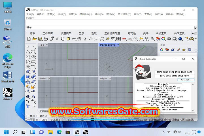
Task: Open the Right viewport dropdown arrow
Action: click(110, 78)
